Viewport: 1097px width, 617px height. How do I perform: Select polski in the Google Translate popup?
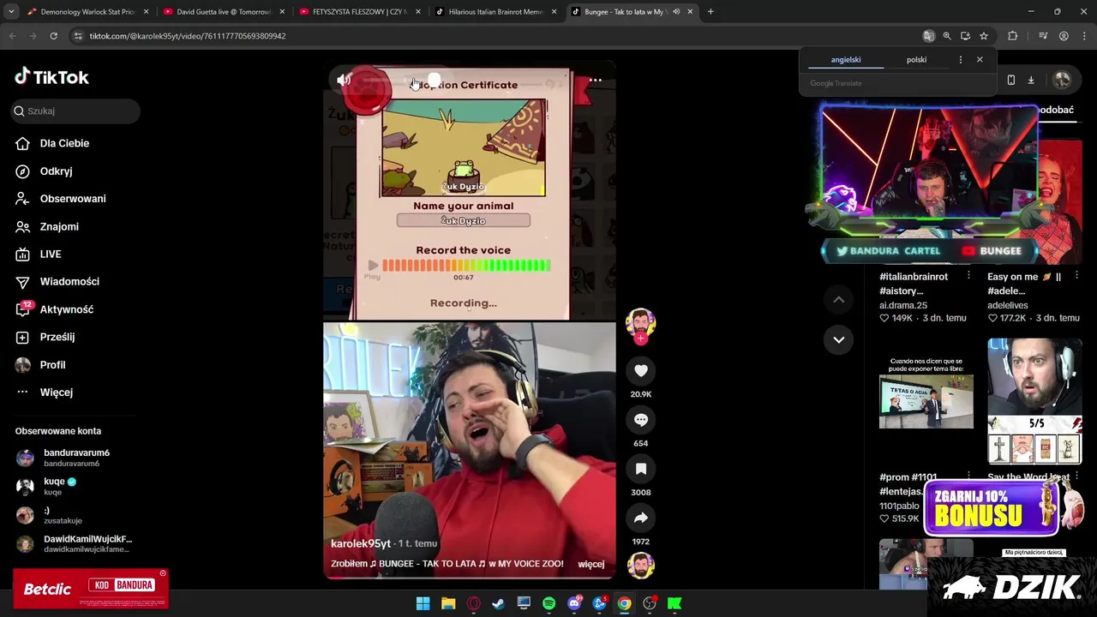(x=916, y=60)
